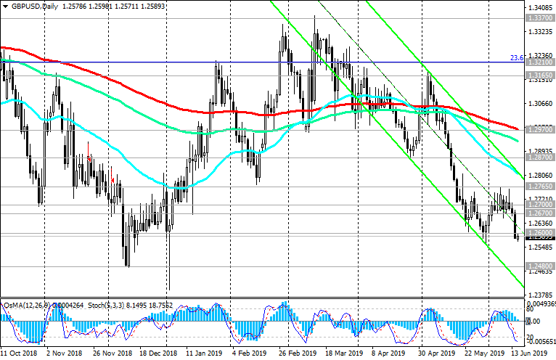
Task: Click the 1.28060 price scale value
Action: (x=541, y=176)
